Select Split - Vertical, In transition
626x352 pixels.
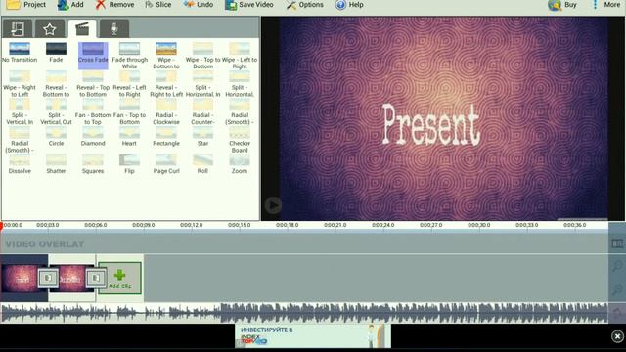point(20,111)
